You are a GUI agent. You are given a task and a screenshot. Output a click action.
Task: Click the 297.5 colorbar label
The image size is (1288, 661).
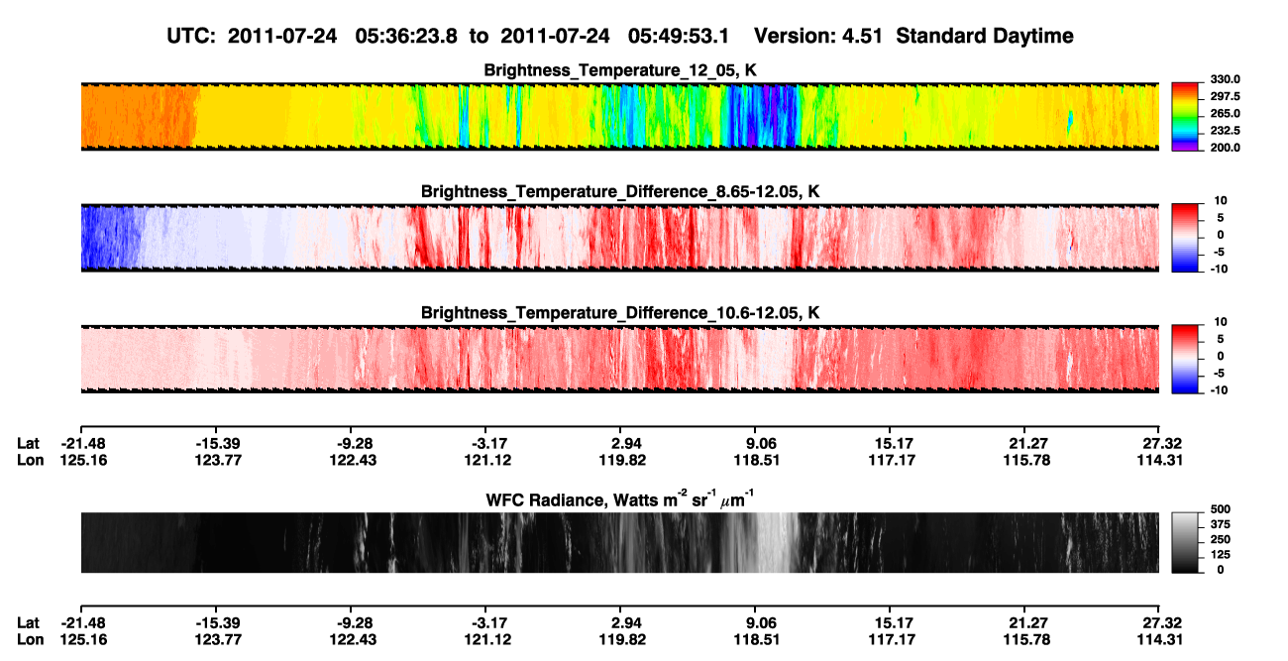[1227, 97]
